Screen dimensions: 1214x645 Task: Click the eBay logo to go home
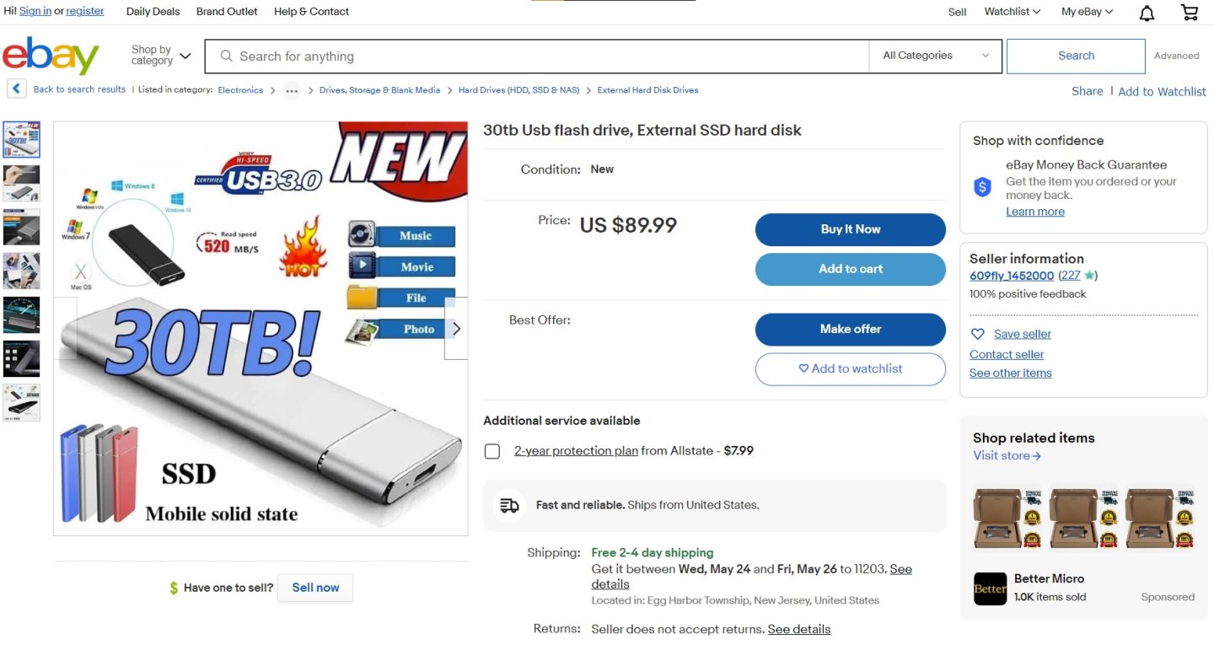[51, 56]
